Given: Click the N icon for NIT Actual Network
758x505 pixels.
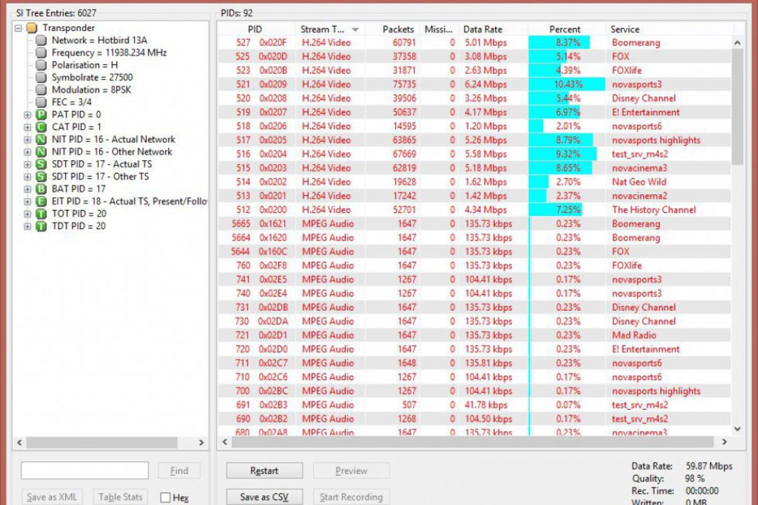Looking at the screenshot, I should pos(41,140).
